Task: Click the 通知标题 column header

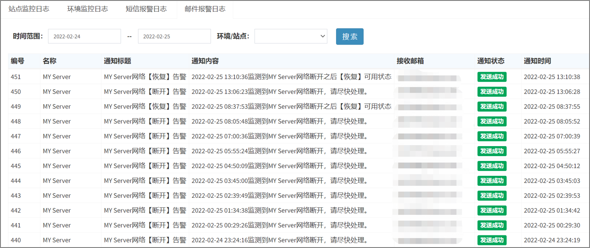Action: 118,61
